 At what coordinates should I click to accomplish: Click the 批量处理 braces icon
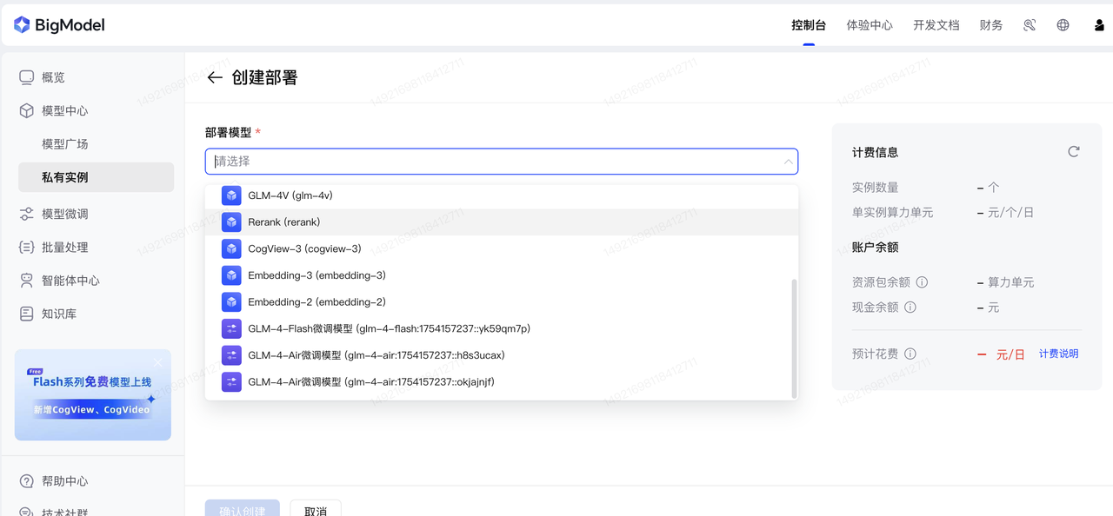pyautogui.click(x=27, y=247)
